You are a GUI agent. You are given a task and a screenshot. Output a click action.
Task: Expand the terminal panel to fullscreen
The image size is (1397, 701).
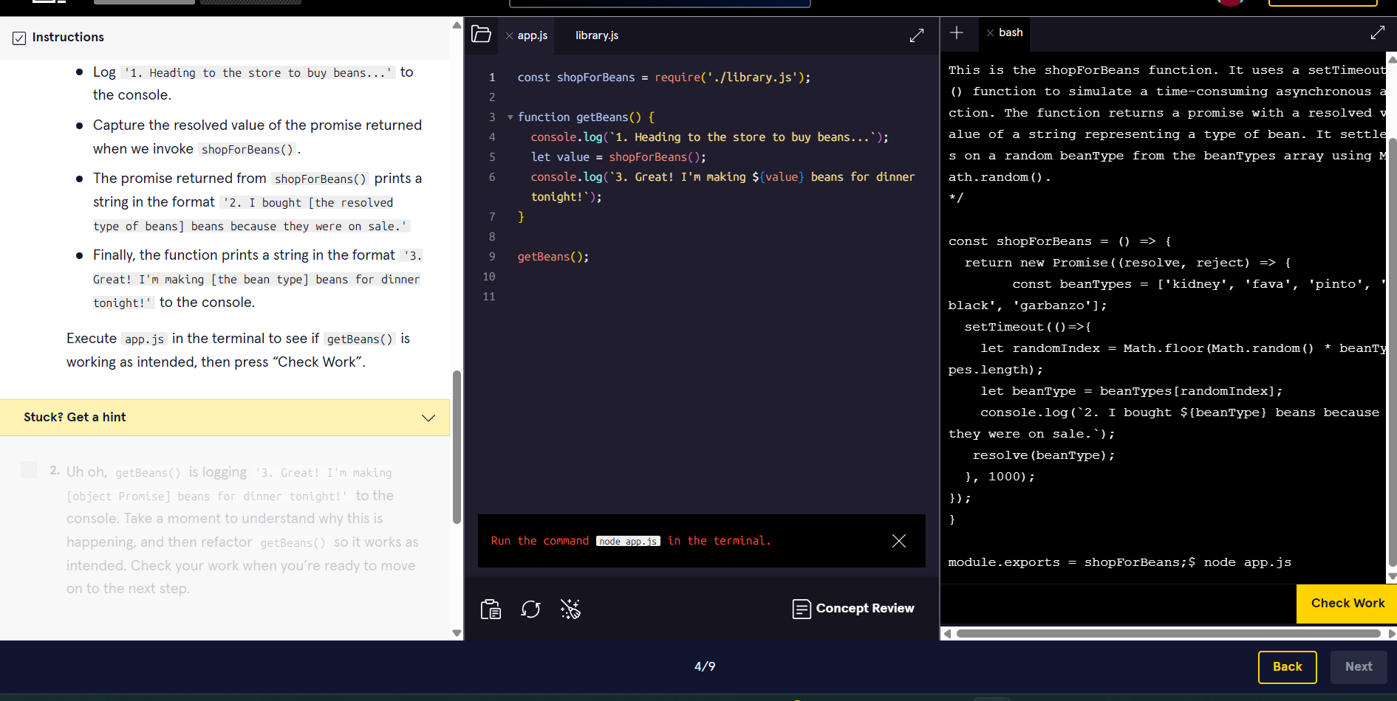click(x=1377, y=32)
